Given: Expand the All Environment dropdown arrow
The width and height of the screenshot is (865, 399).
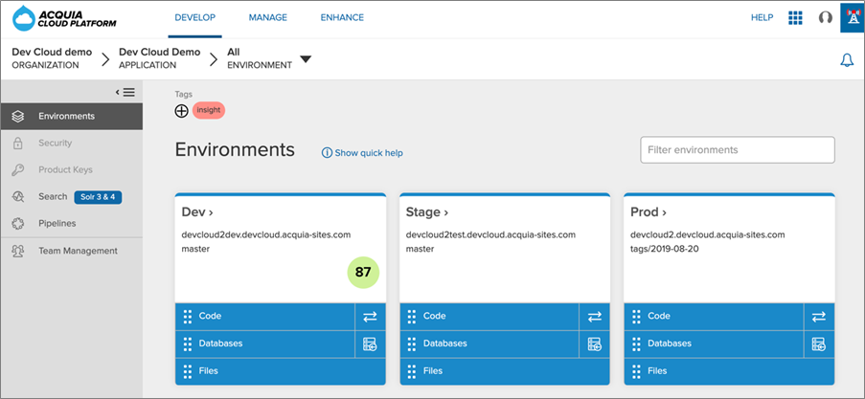Looking at the screenshot, I should click(x=306, y=59).
